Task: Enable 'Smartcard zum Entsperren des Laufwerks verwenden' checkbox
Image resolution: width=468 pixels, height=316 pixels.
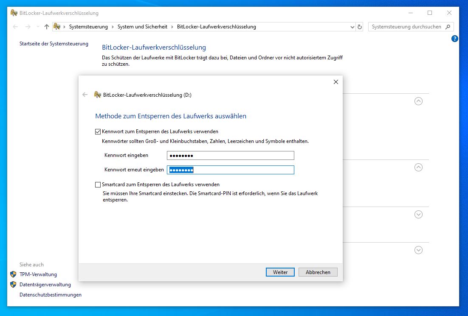Action: [x=98, y=185]
